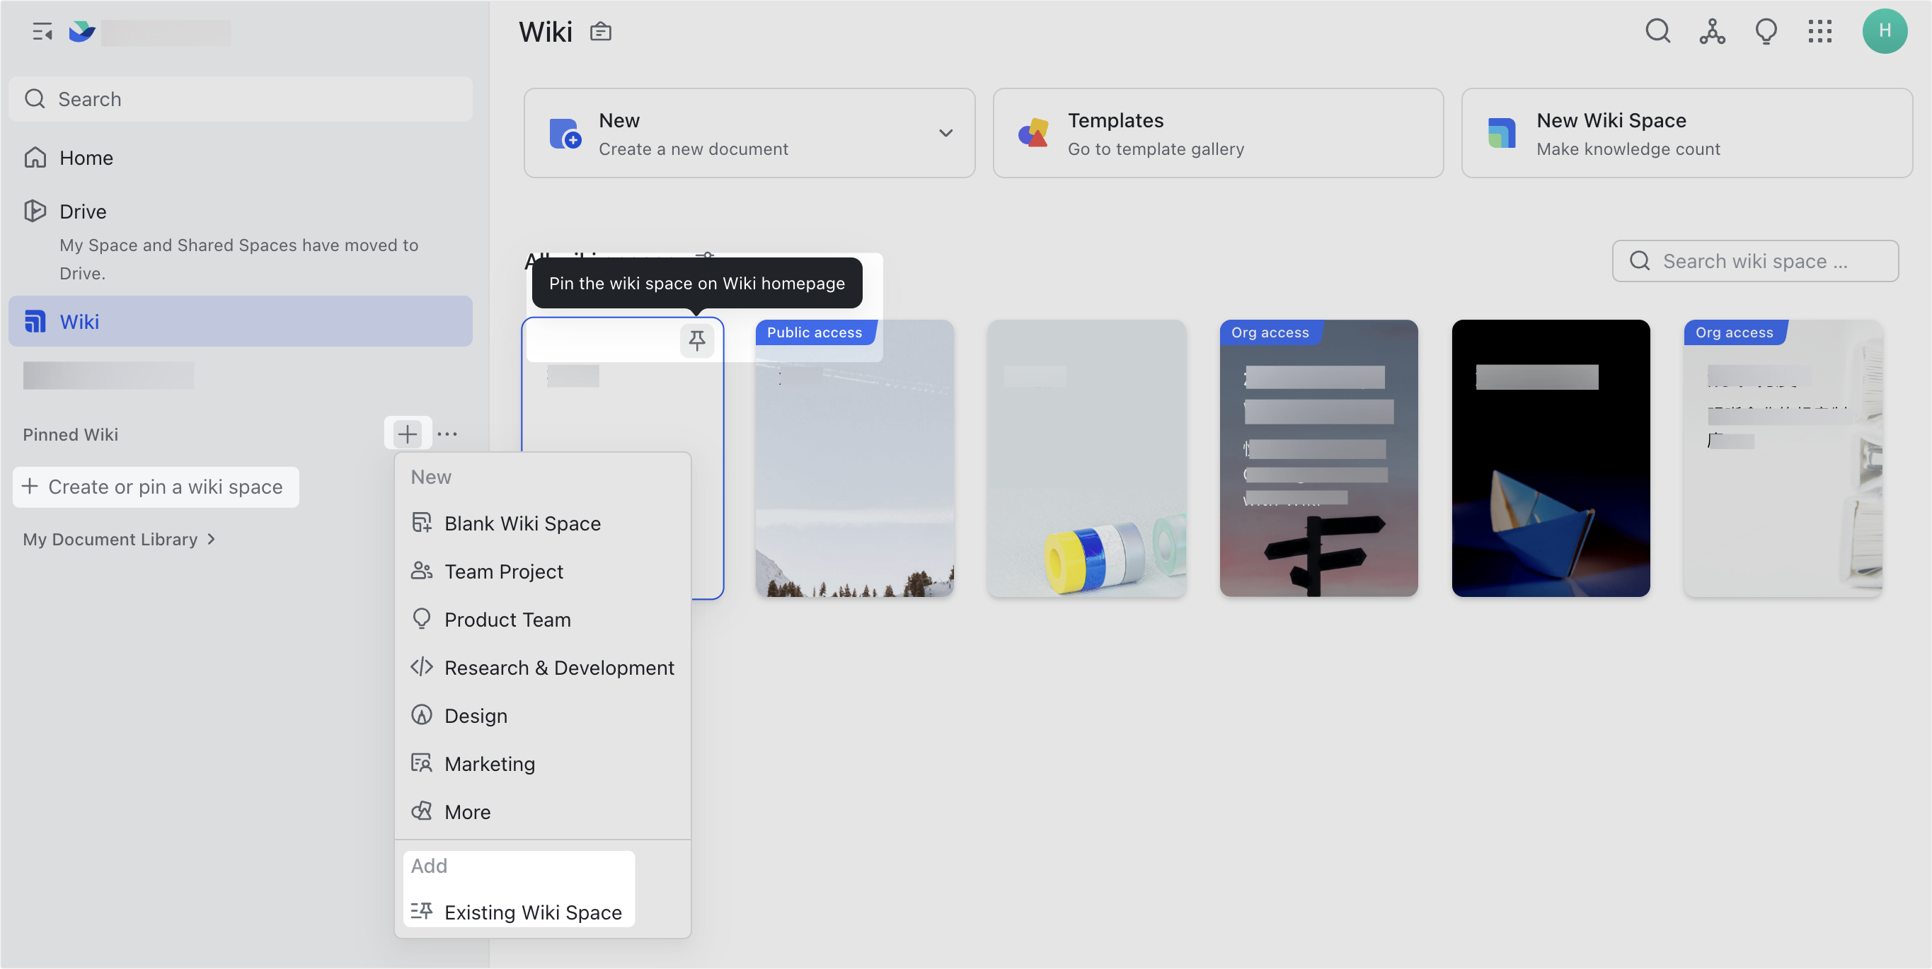Image resolution: width=1932 pixels, height=969 pixels.
Task: Choose Research & Development template
Action: click(x=542, y=667)
